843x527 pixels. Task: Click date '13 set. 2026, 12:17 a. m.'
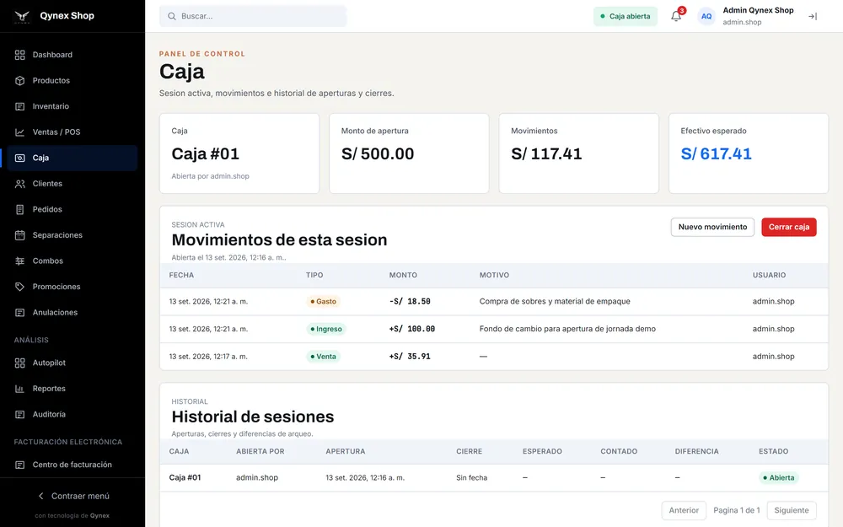click(x=208, y=357)
